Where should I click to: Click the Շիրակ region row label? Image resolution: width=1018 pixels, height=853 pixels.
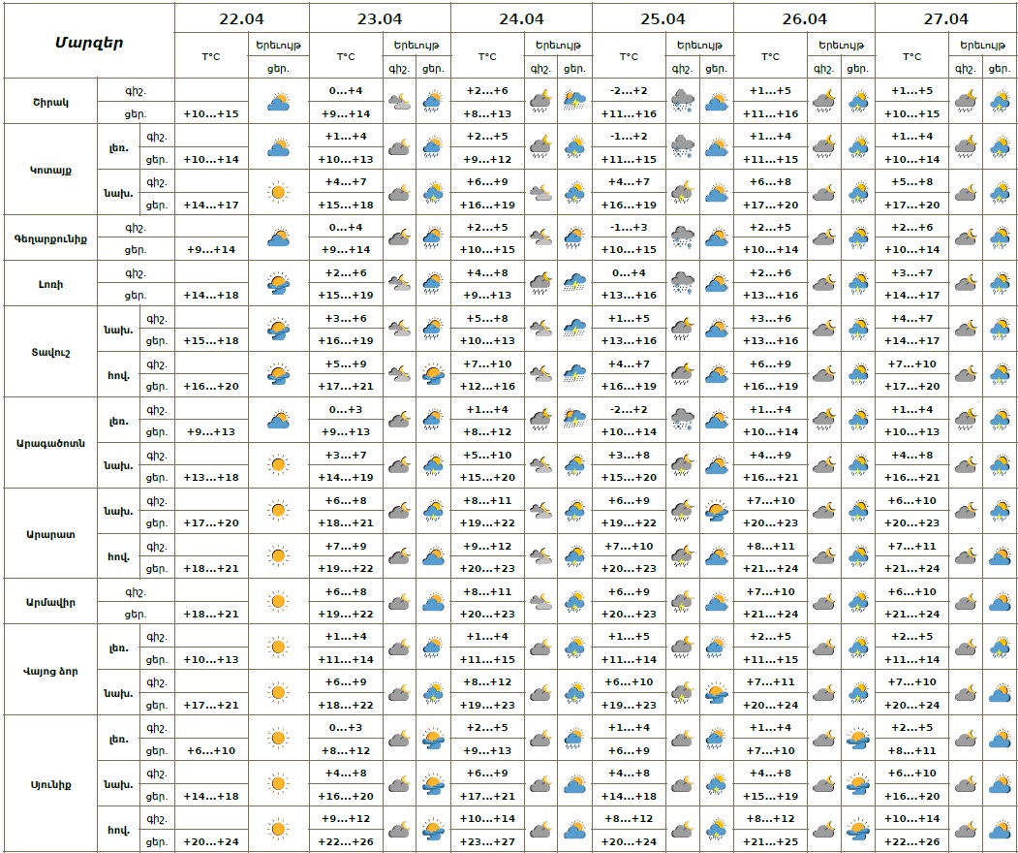point(48,101)
